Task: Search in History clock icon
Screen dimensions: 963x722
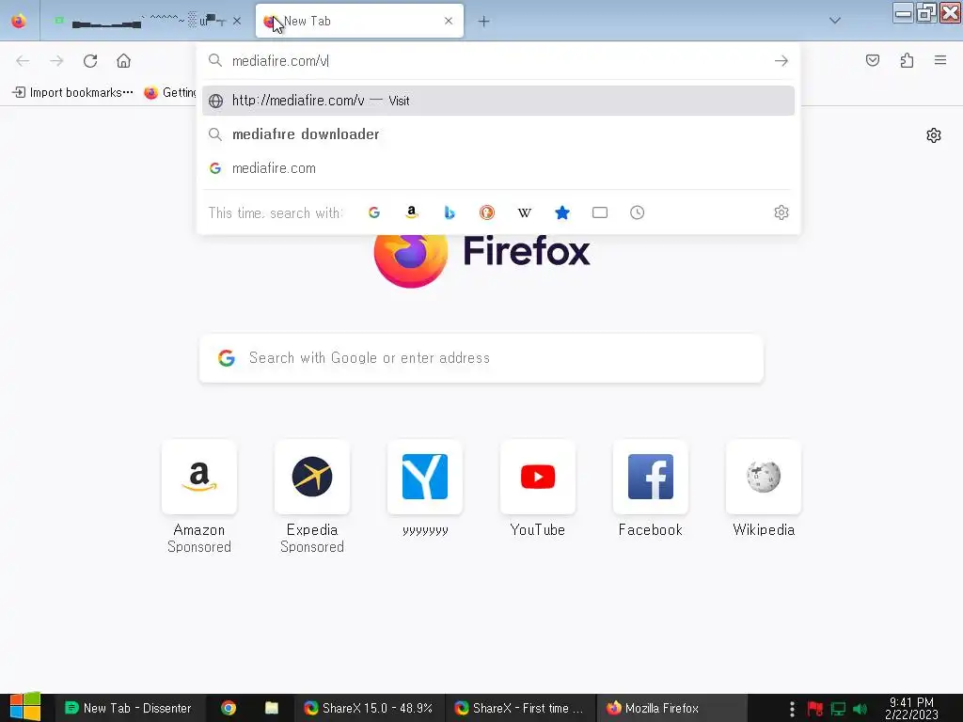Action: click(x=638, y=212)
